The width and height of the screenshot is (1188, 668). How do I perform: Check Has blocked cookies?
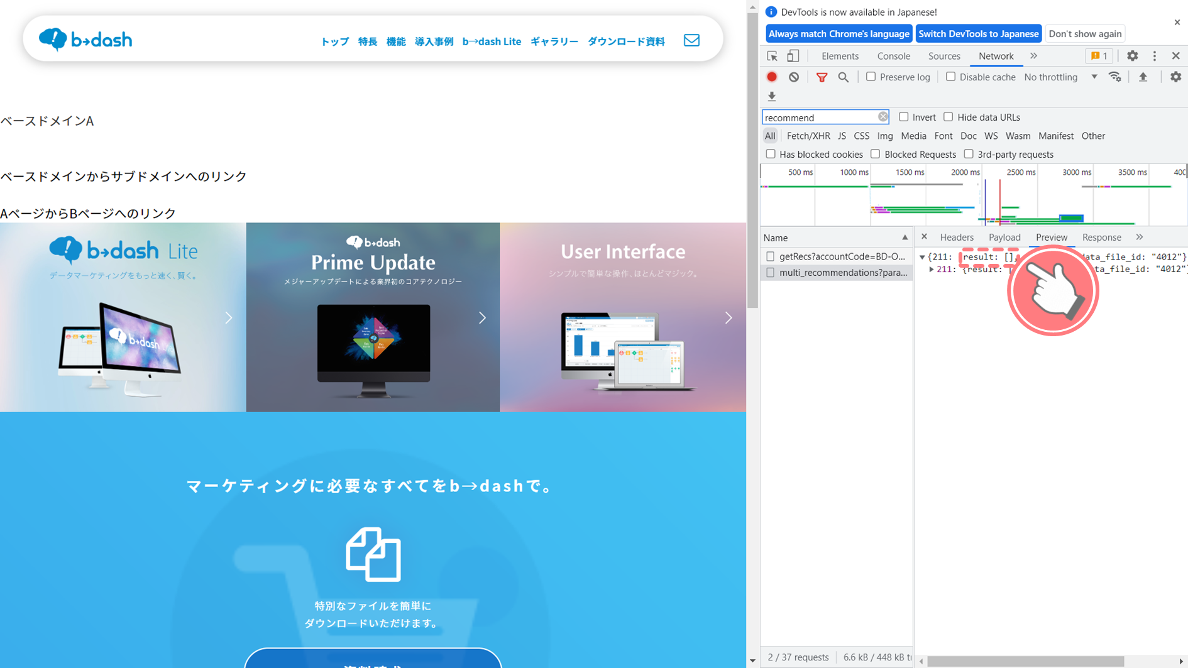(771, 154)
